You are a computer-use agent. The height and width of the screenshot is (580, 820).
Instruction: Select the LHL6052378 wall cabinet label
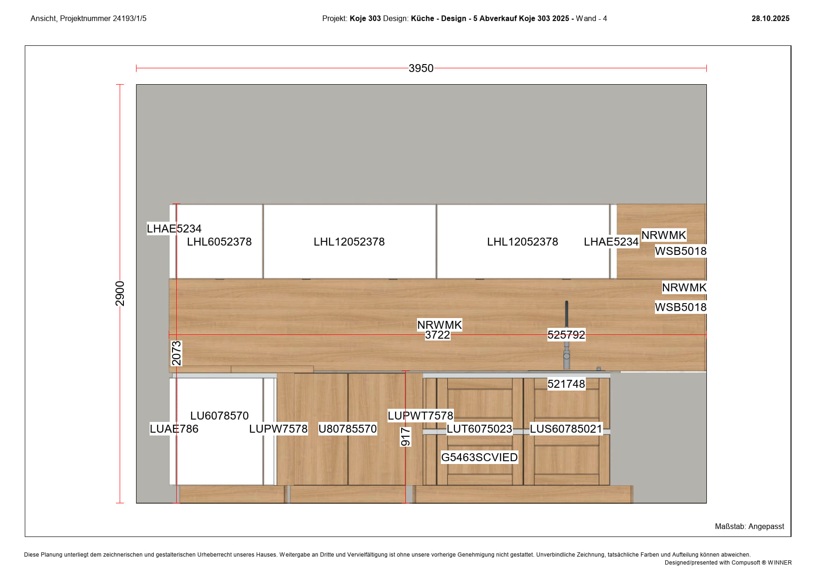219,242
